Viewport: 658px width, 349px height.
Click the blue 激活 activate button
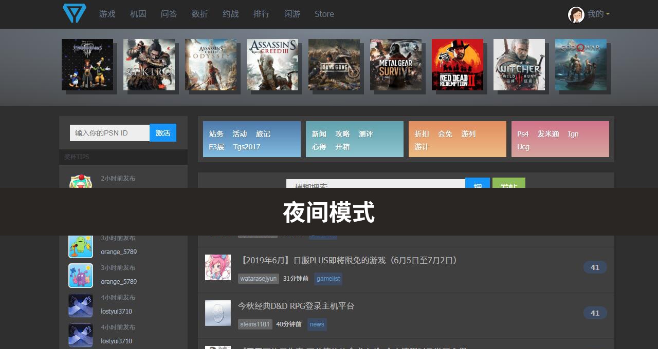tap(163, 132)
